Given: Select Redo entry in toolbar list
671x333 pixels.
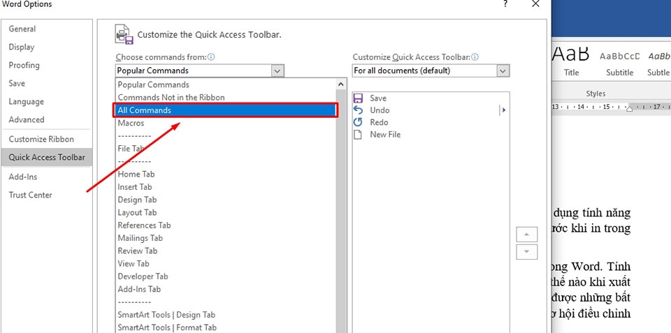Looking at the screenshot, I should [x=379, y=122].
